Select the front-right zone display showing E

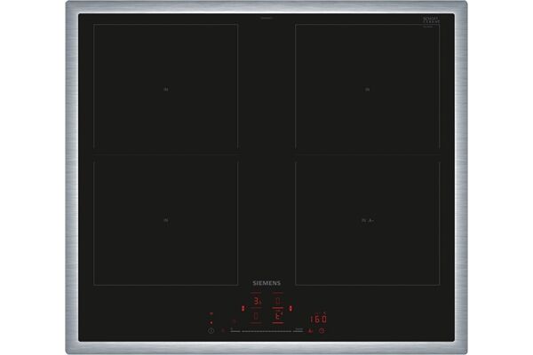[x=277, y=315]
